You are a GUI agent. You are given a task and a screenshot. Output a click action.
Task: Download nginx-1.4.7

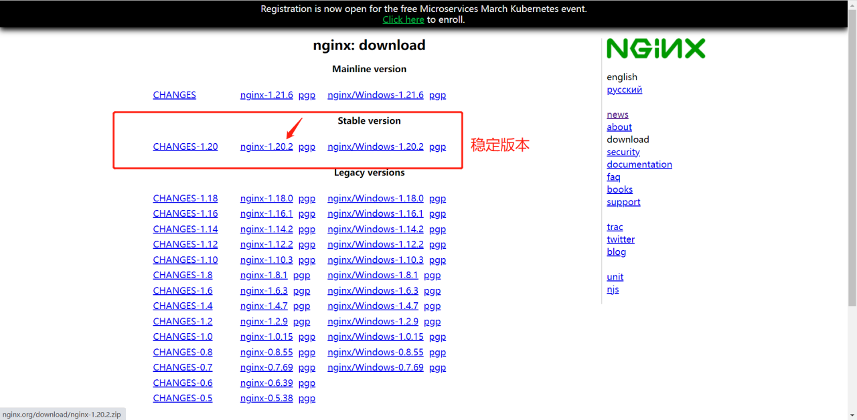tap(264, 306)
